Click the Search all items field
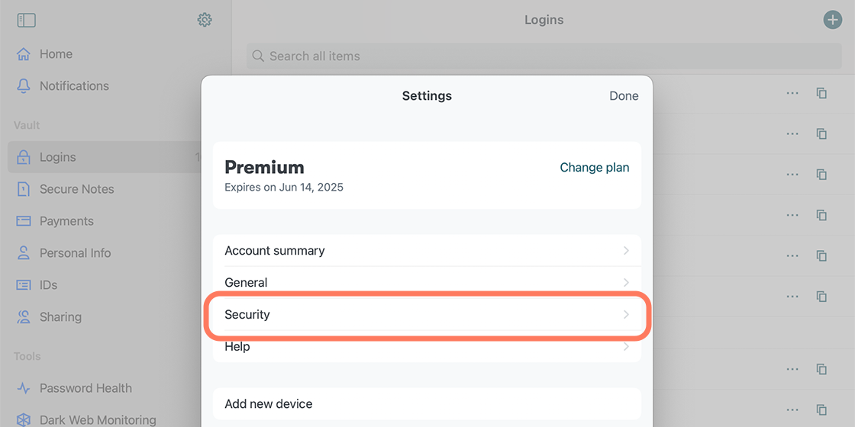Viewport: 855px width, 427px height. (x=544, y=56)
